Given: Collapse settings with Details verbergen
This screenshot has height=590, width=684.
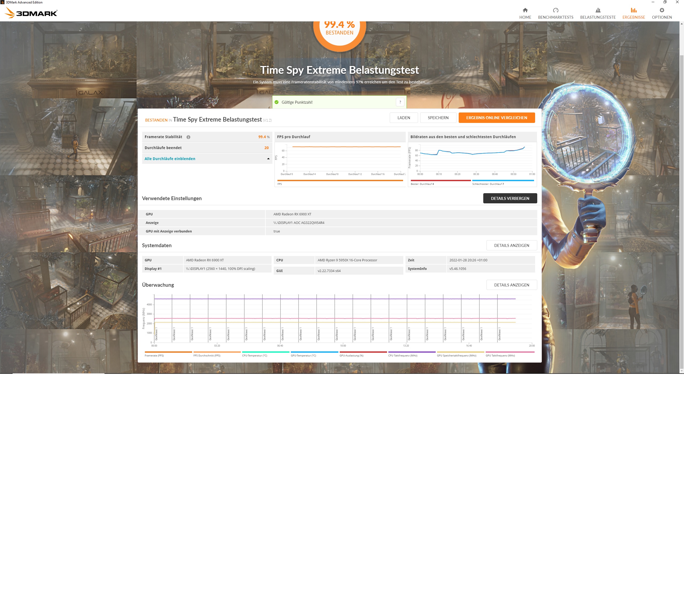Looking at the screenshot, I should (x=510, y=198).
